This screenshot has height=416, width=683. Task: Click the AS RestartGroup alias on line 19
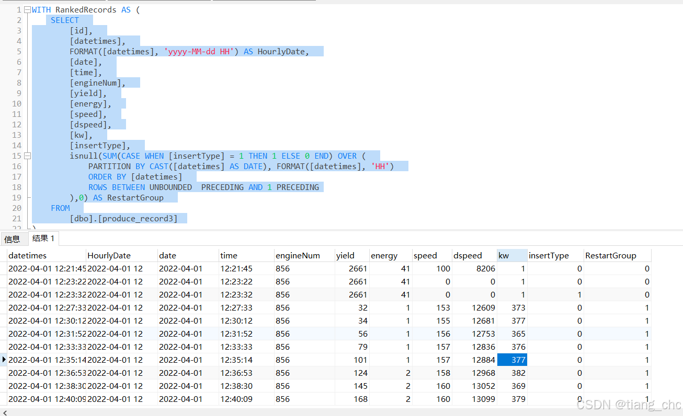click(128, 198)
